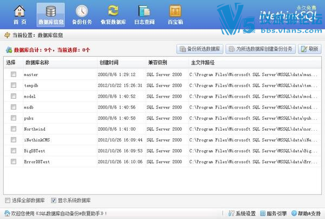Tick the checkbox for msdb database
The width and height of the screenshot is (325, 219).
pos(14,107)
